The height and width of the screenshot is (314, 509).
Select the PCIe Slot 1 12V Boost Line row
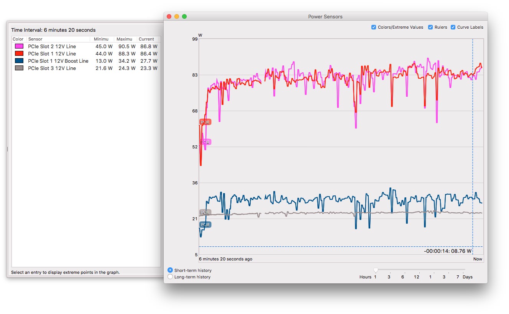pyautogui.click(x=86, y=61)
